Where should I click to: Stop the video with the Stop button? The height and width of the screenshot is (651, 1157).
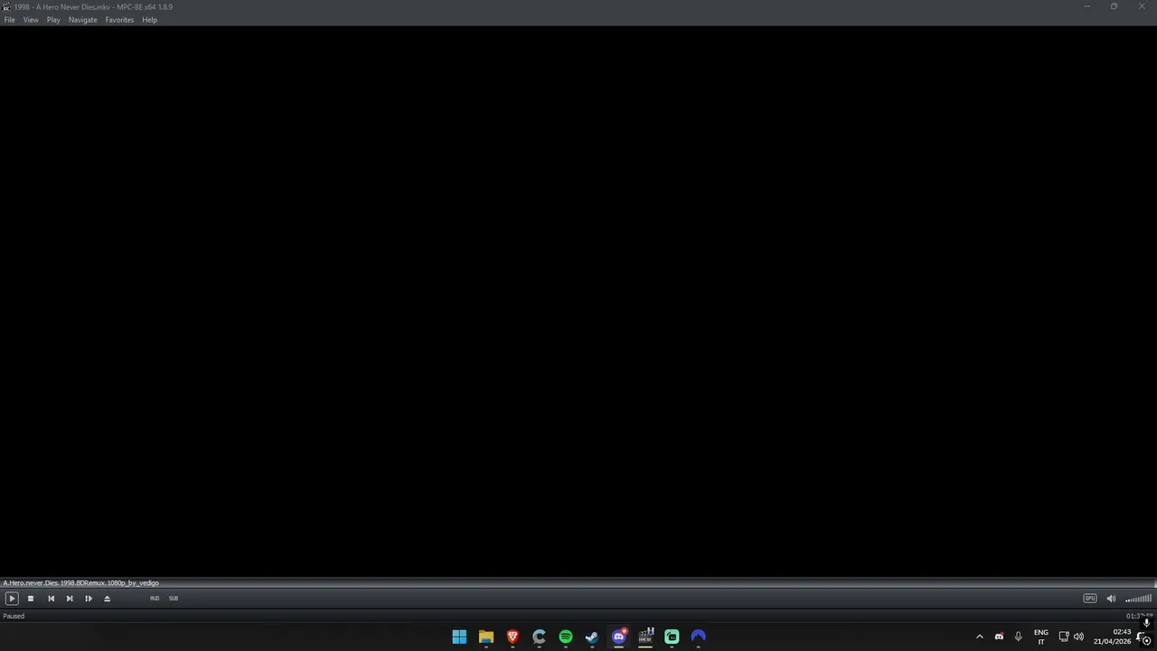(x=31, y=599)
